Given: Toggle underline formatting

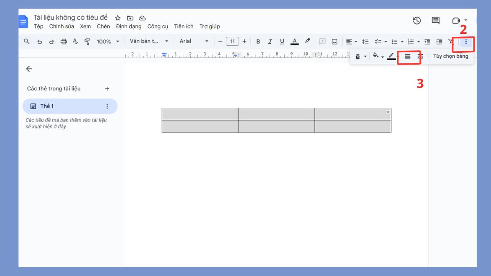Looking at the screenshot, I should tap(282, 41).
